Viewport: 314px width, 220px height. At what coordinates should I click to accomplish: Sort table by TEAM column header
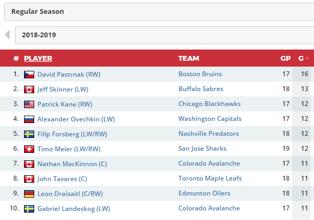189,59
